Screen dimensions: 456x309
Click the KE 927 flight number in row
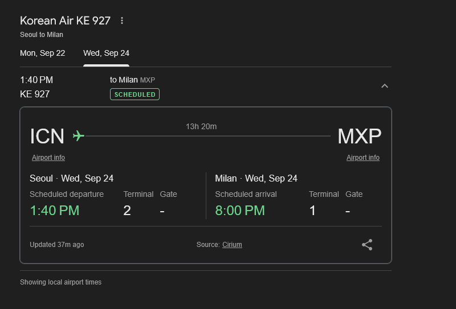coord(35,94)
